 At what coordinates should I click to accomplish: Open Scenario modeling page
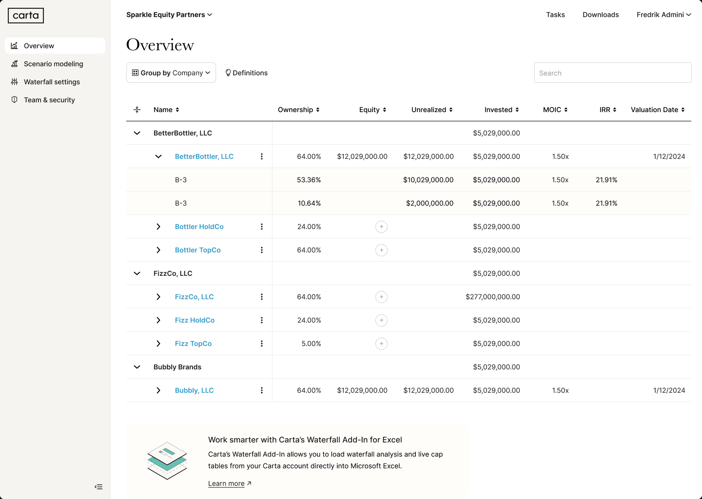[x=55, y=64]
